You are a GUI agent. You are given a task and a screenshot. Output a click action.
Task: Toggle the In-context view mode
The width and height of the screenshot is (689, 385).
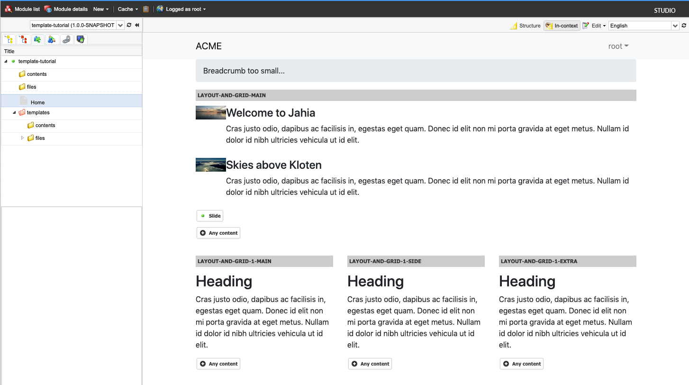[562, 26]
